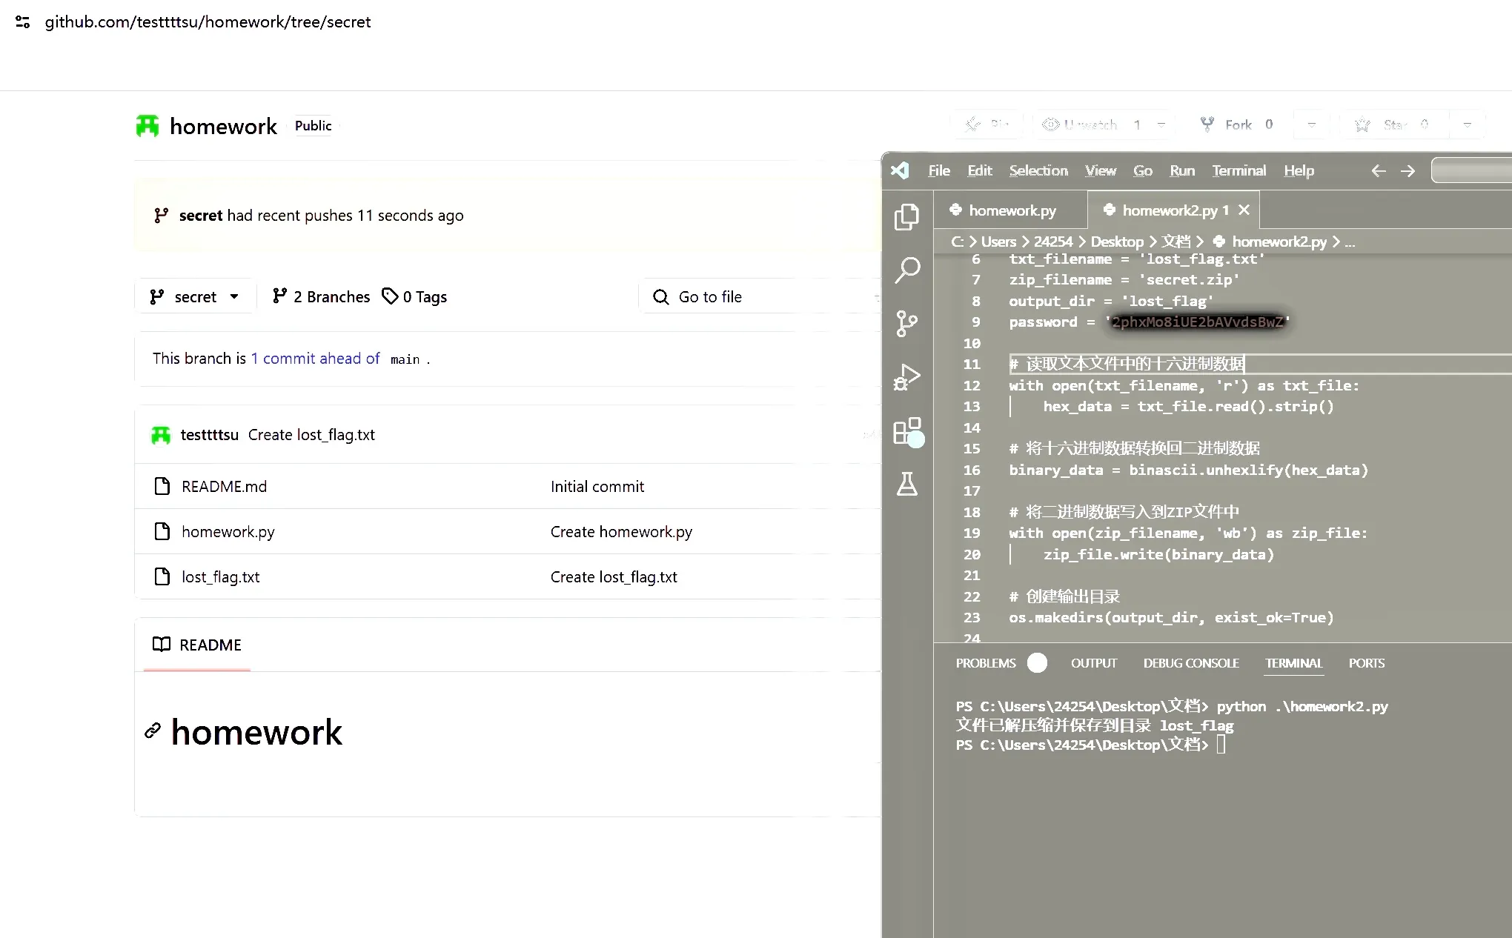Image resolution: width=1512 pixels, height=938 pixels.
Task: Close the homework2.py editor tab
Action: (1244, 210)
